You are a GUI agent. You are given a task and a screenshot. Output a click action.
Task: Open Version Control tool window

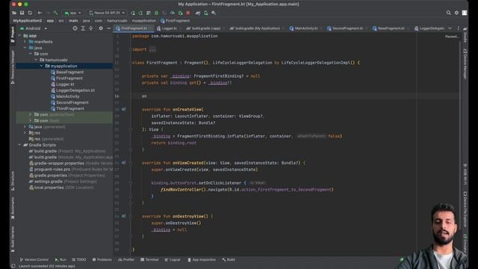tap(34, 260)
